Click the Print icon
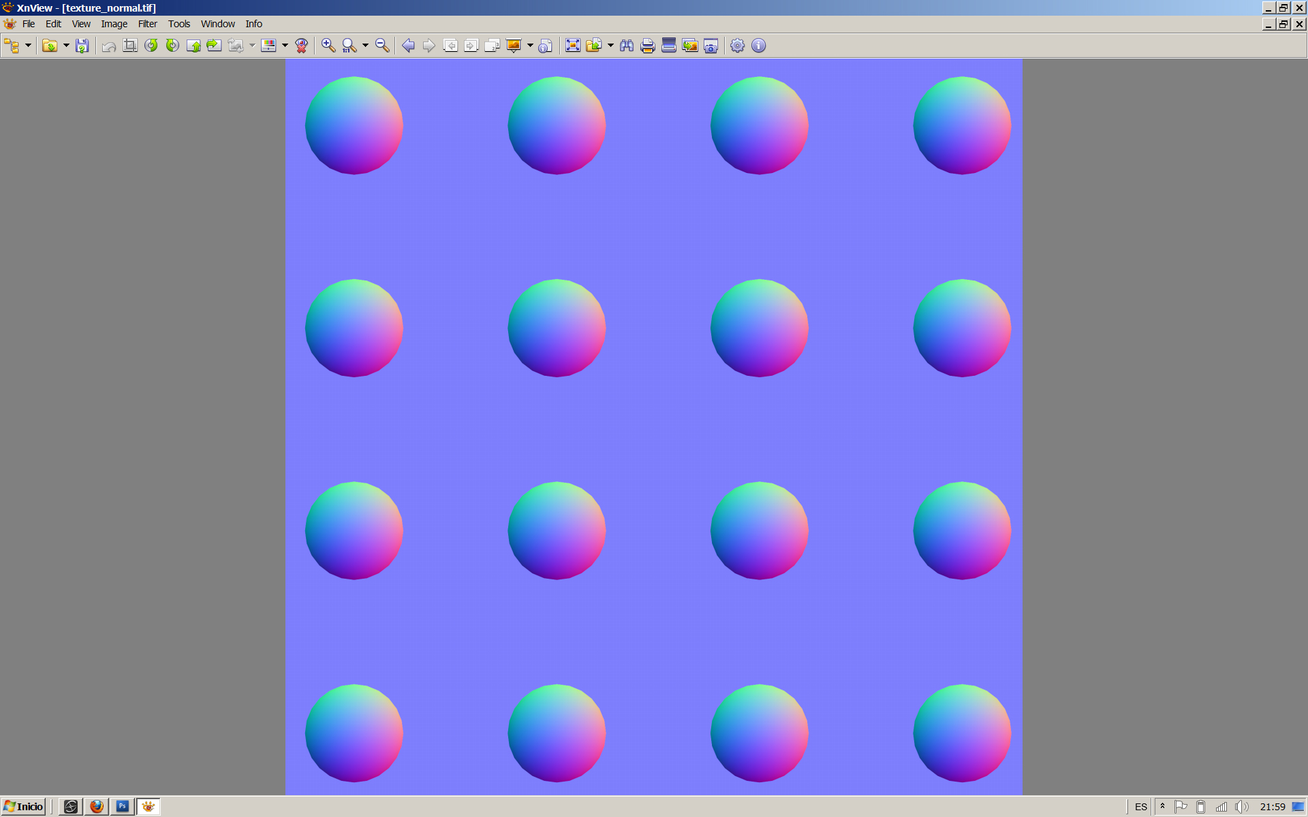 coord(648,46)
